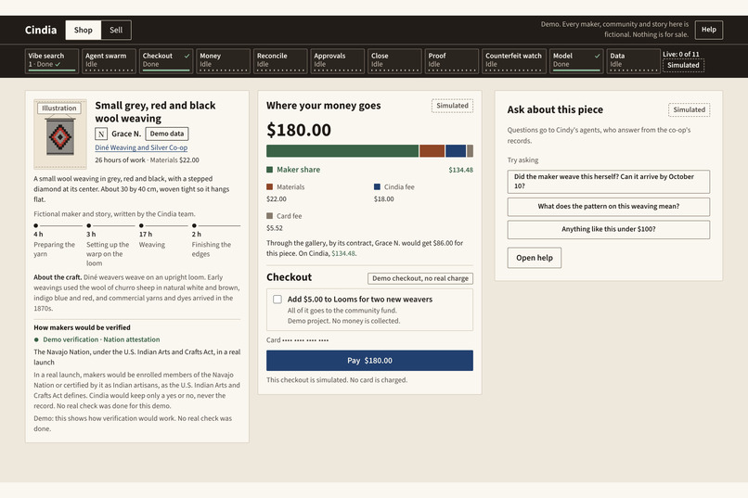This screenshot has width=748, height=498.
Task: Click the blue Cindia fee bar segment
Action: coord(456,151)
